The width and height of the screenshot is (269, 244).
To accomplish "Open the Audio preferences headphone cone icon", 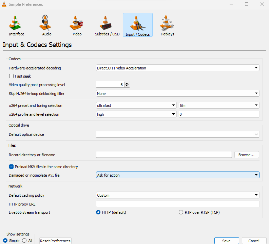I will tap(45, 22).
